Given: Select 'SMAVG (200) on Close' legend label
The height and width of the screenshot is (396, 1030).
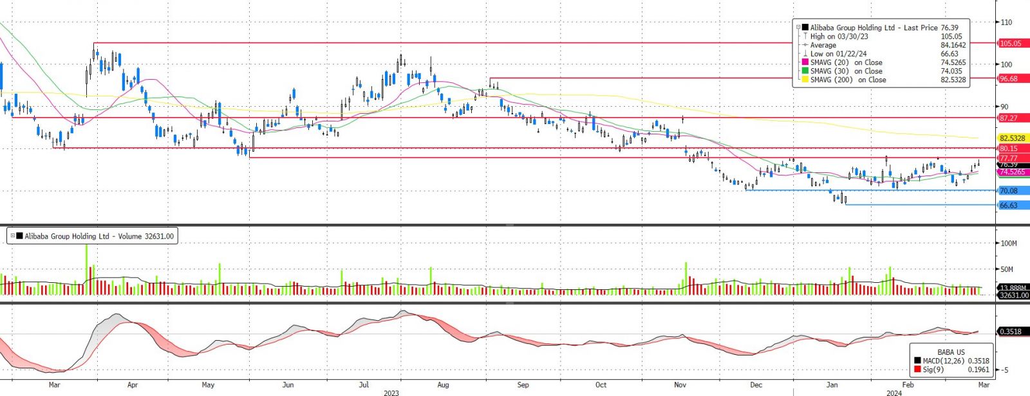Looking at the screenshot, I should click(x=848, y=80).
